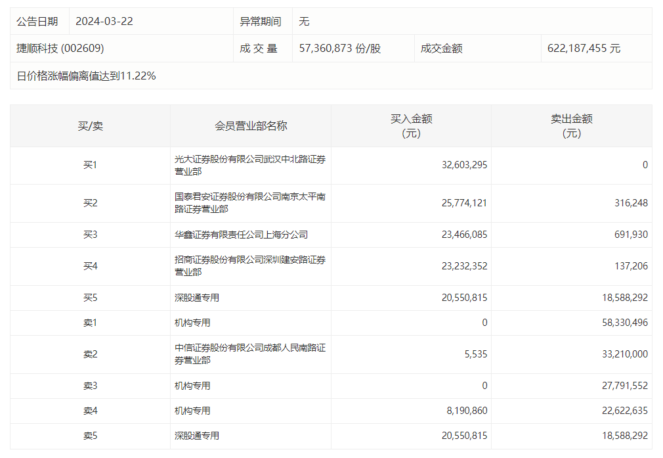663x458 pixels.
Task: Open 中信证券 成都人民南路 branch entry
Action: [x=249, y=354]
